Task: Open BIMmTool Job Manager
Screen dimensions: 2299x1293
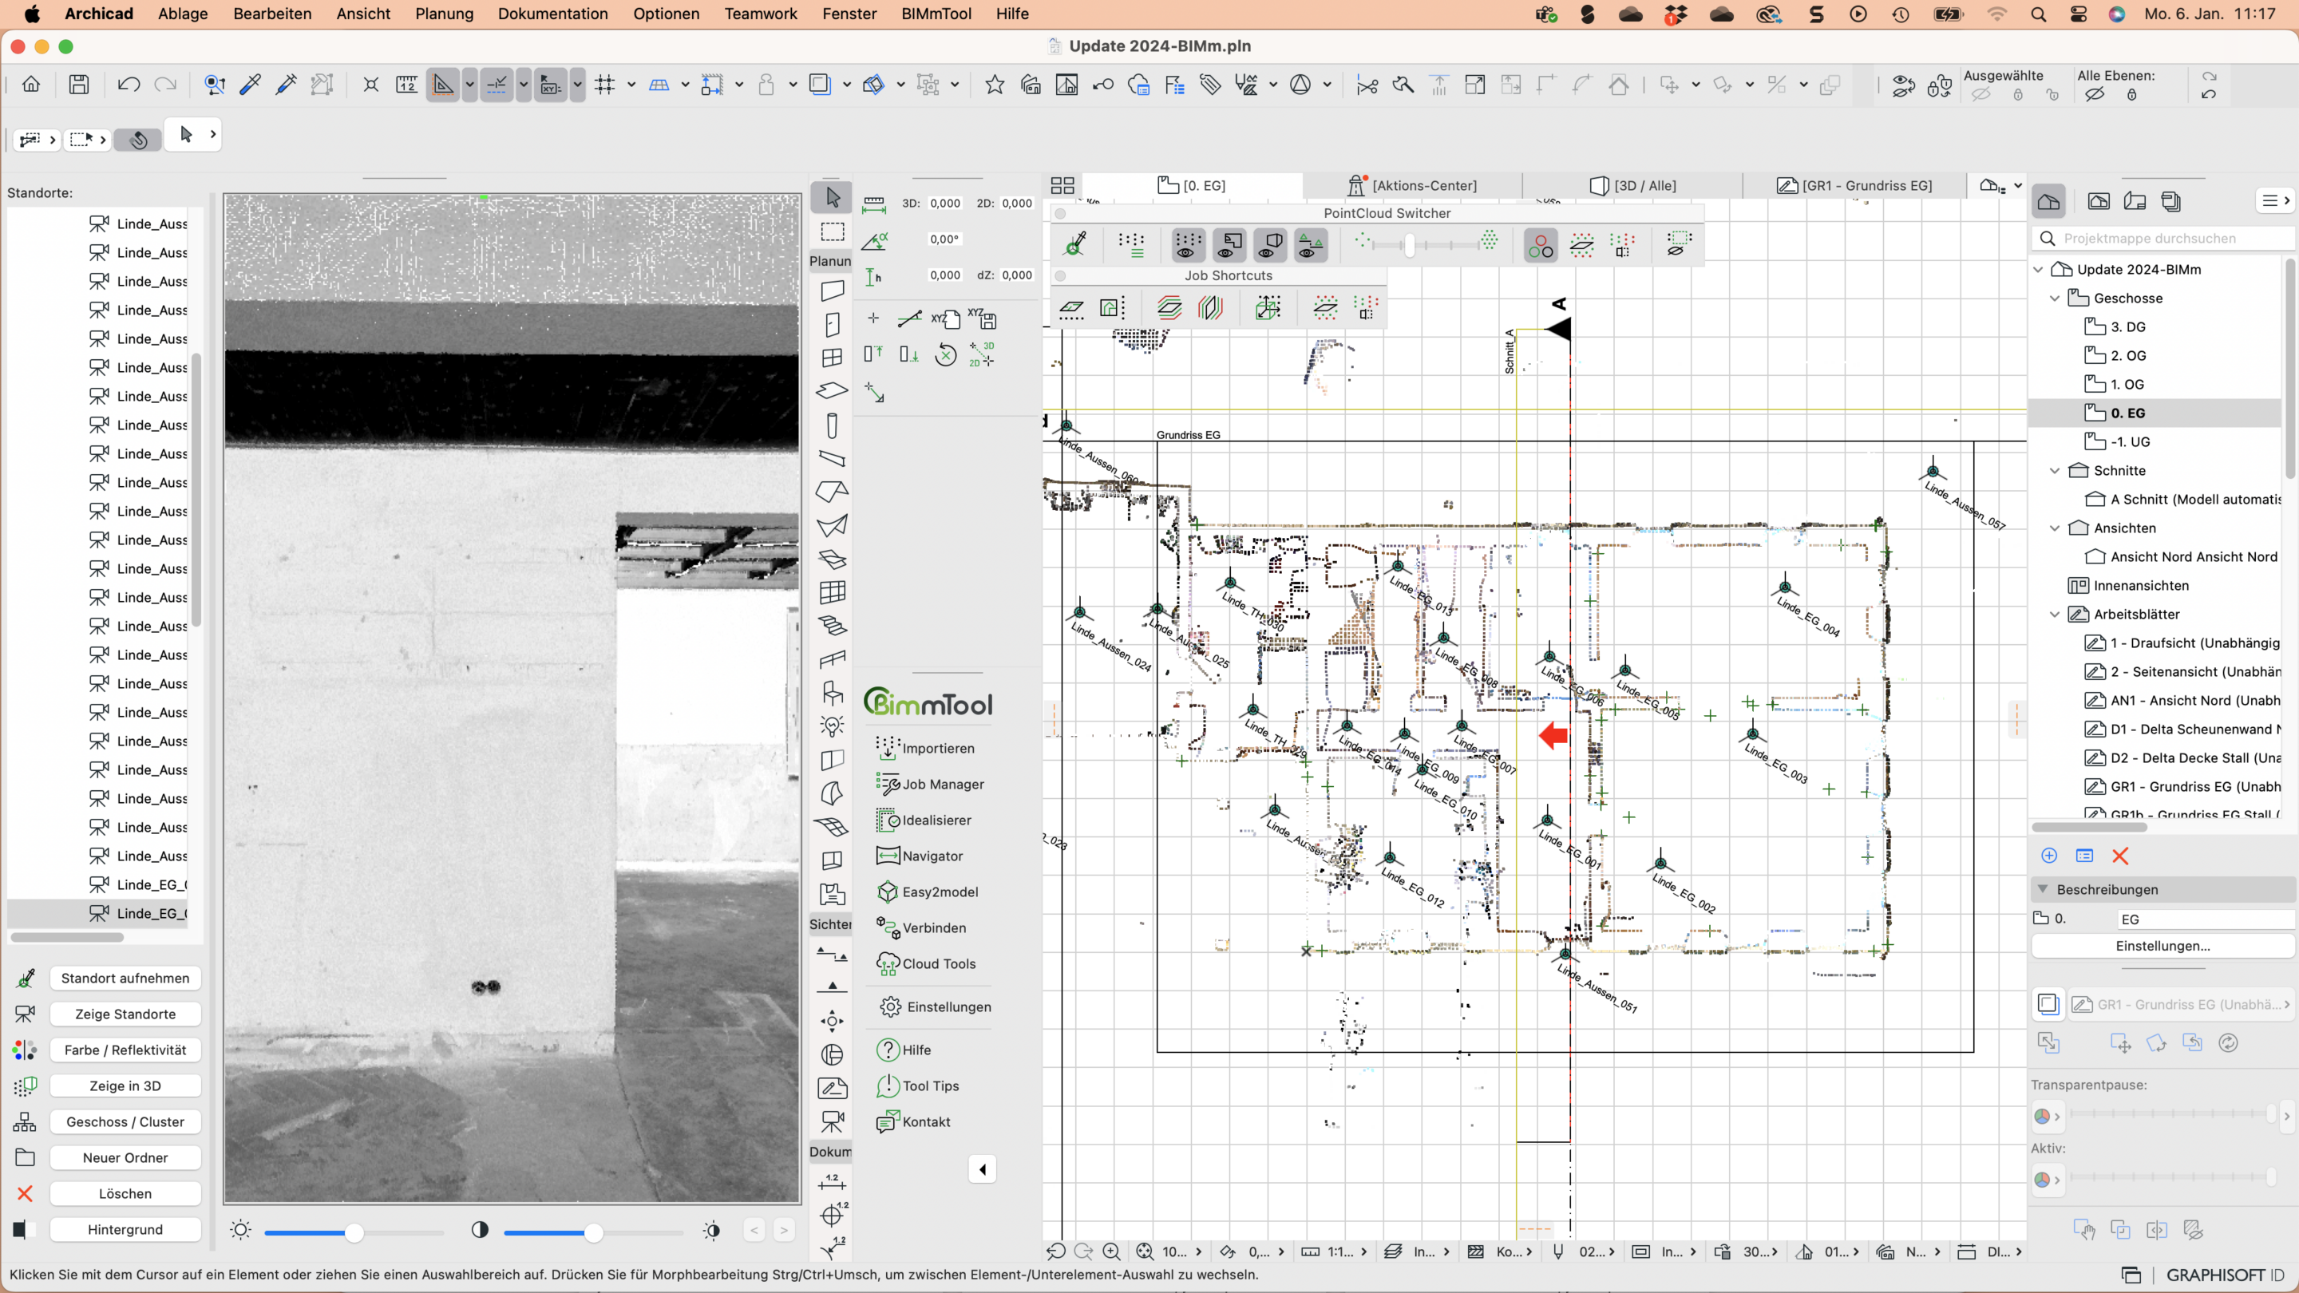Action: [x=931, y=784]
